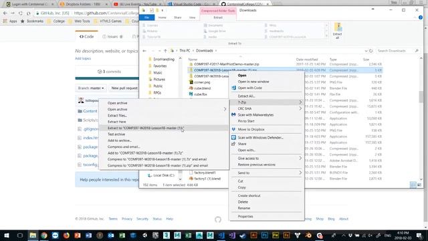
Task: Open Photoshop from the taskbar
Action: point(265,235)
